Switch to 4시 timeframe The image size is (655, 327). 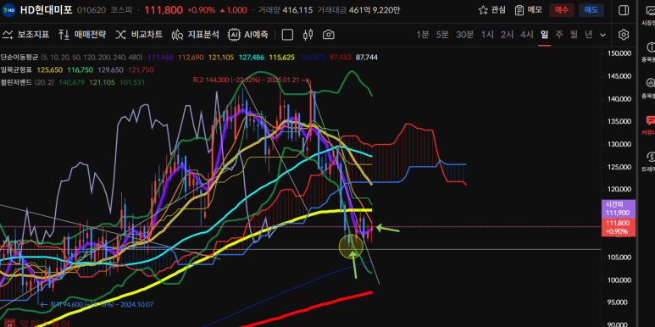click(527, 35)
